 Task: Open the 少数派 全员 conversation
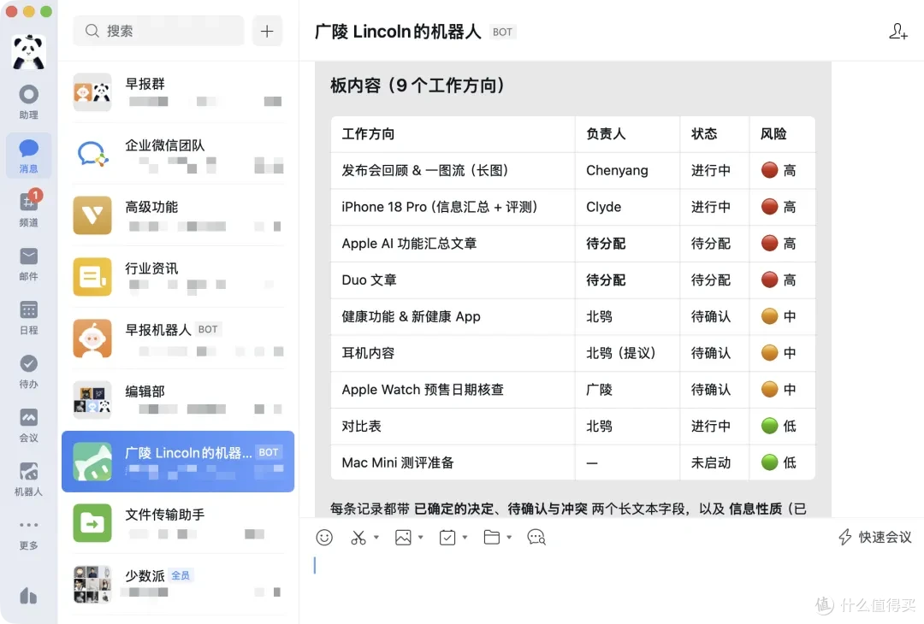(x=178, y=585)
